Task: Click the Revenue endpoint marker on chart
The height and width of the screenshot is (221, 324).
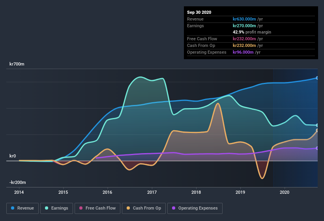Action: [317, 78]
